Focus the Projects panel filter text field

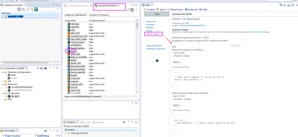pos(47,9)
